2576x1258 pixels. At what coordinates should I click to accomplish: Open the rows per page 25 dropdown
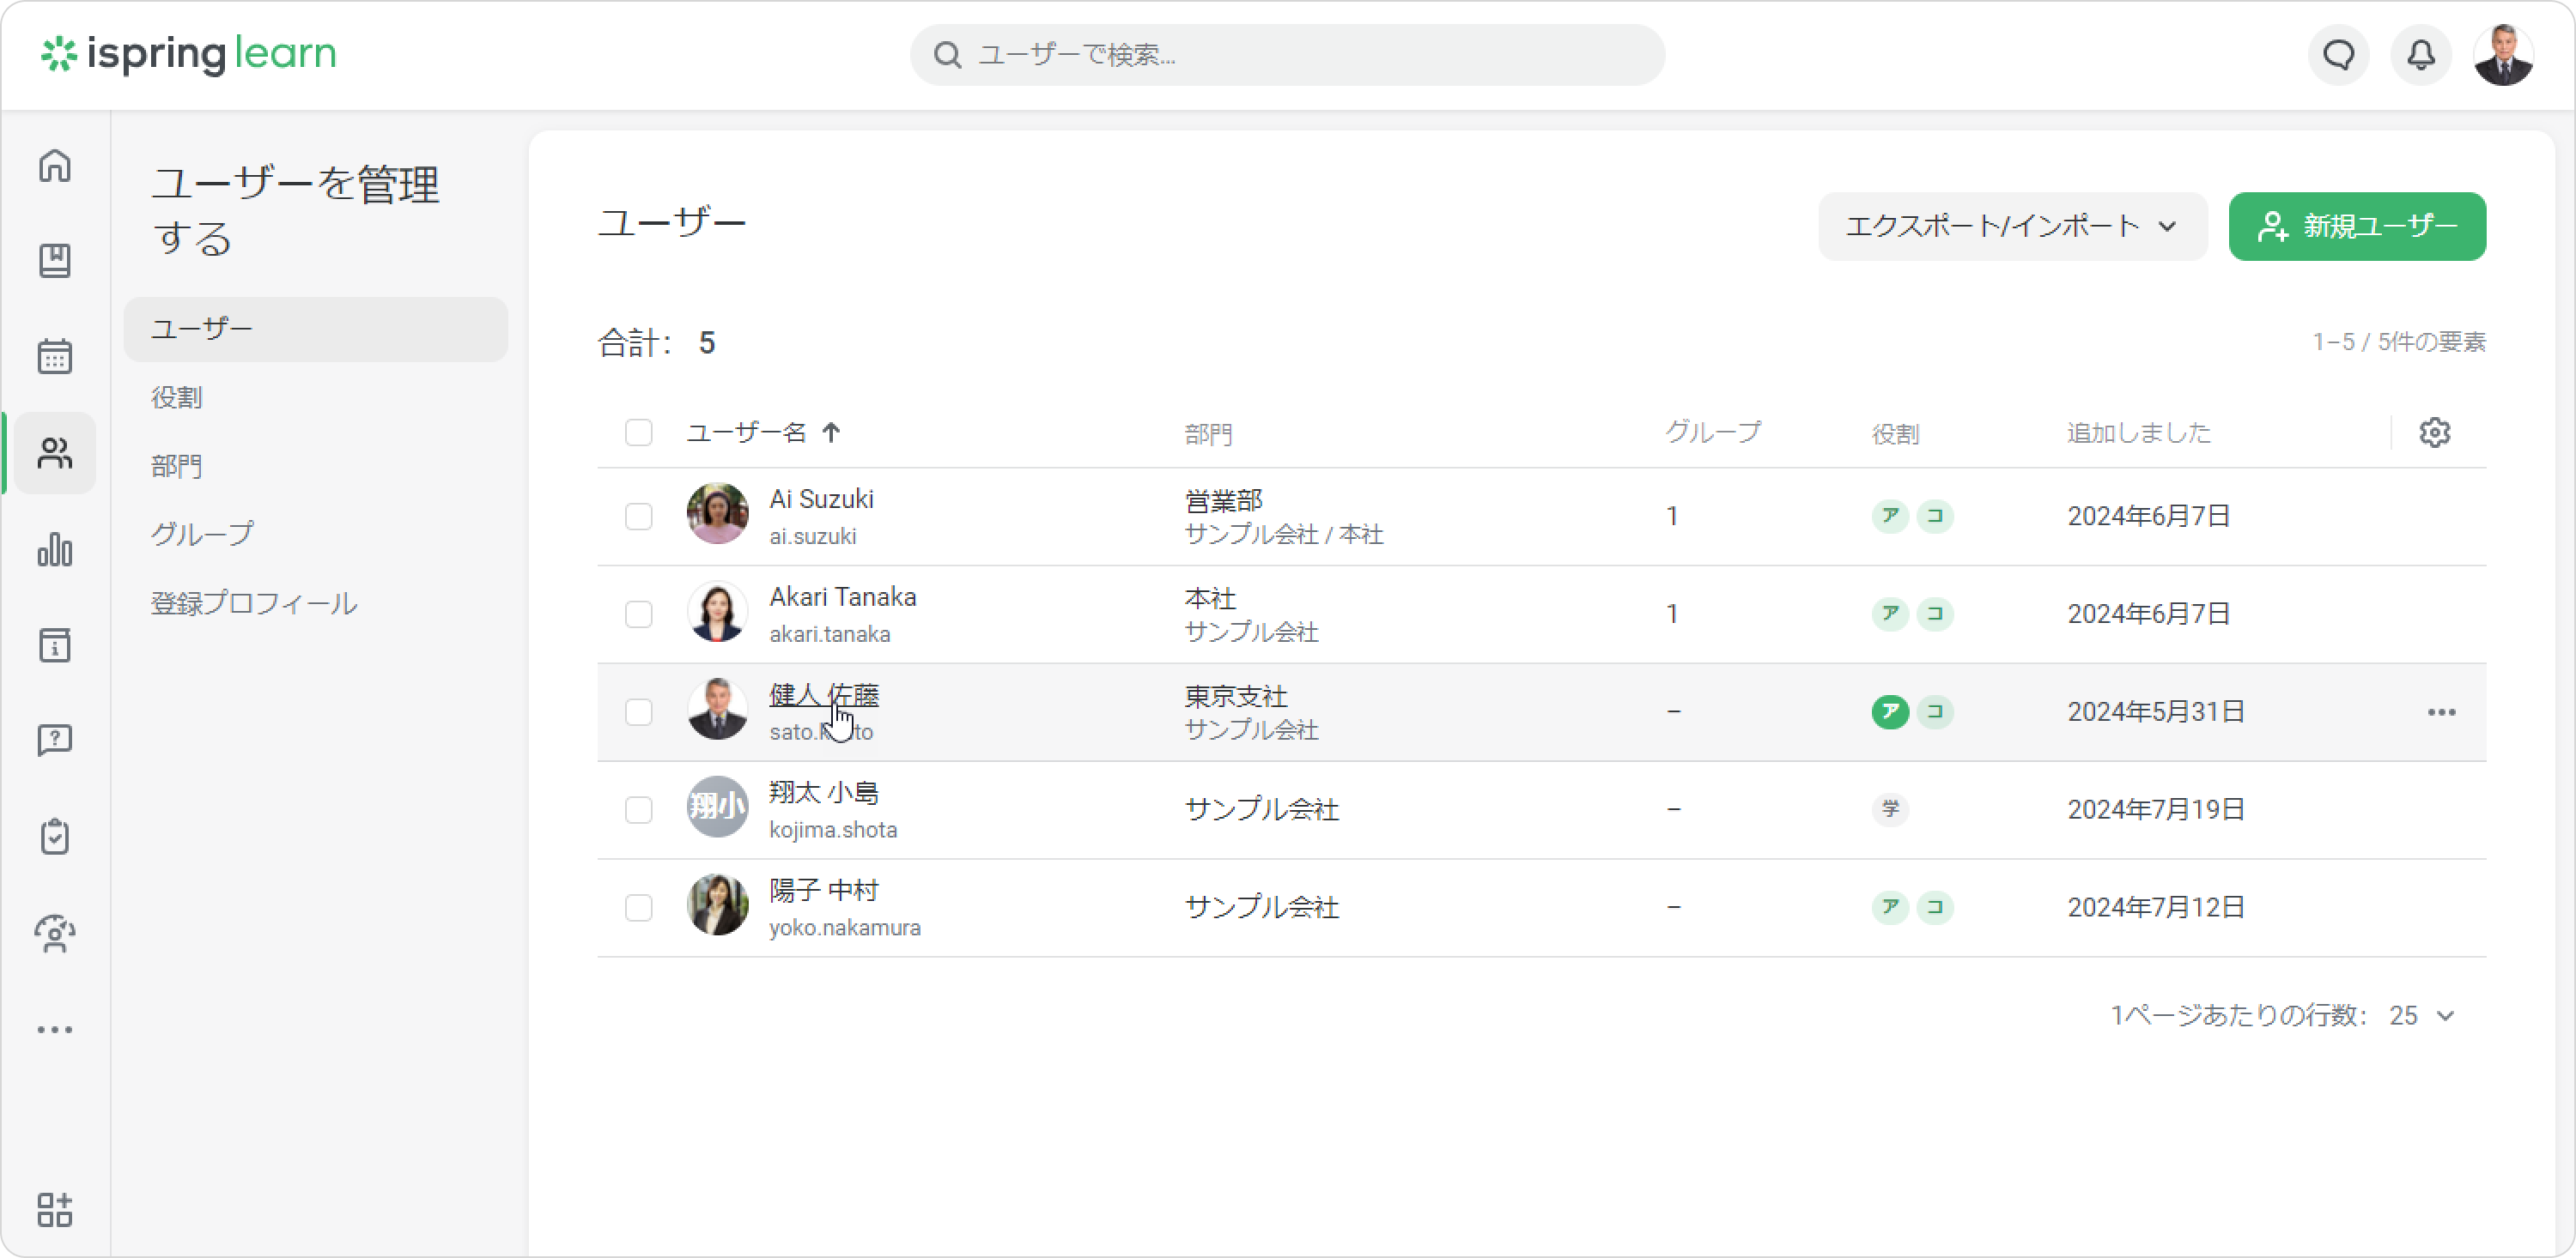pyautogui.click(x=2421, y=1015)
